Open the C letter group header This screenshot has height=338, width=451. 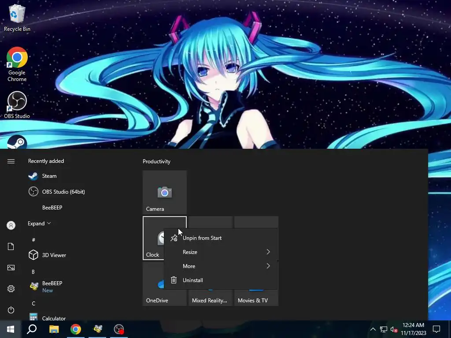point(33,304)
